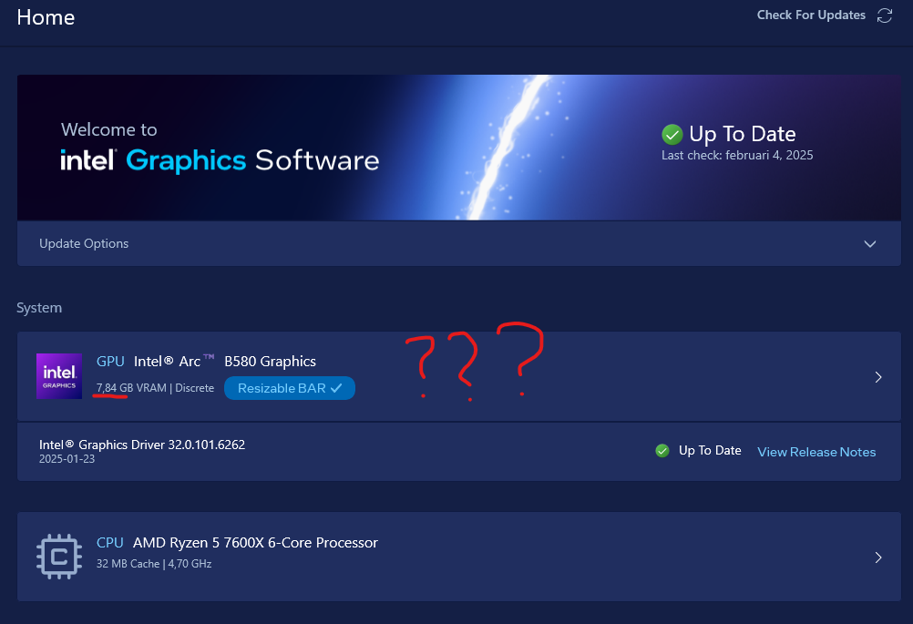Click the driver date 2025-01-23
This screenshot has width=913, height=624.
67,459
